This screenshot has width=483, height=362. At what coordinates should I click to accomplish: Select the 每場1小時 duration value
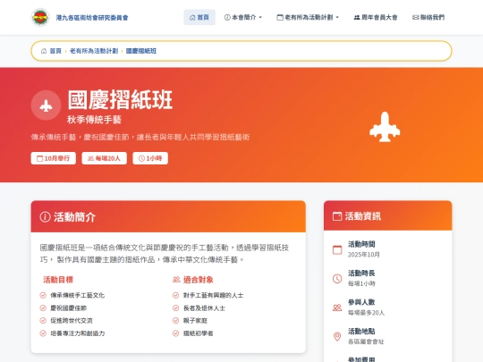click(361, 283)
